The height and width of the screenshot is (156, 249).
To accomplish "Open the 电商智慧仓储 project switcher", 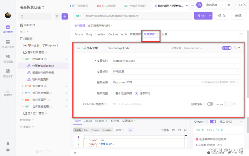I will [x=32, y=7].
